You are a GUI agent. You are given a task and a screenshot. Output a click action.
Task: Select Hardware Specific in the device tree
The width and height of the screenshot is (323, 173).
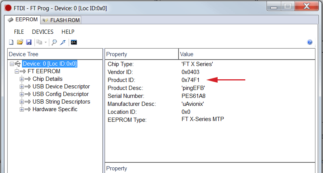[x=55, y=109]
